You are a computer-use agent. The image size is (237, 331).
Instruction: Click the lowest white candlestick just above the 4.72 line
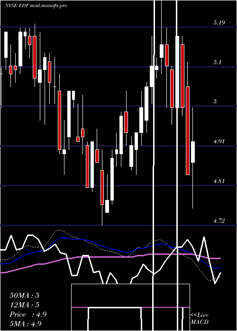[x=107, y=206]
